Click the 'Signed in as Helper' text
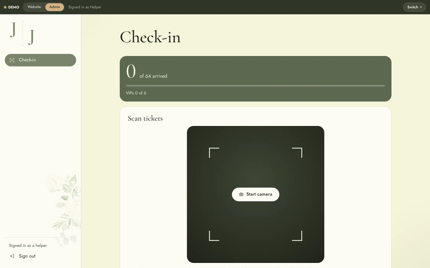The width and height of the screenshot is (430, 268). pos(85,7)
